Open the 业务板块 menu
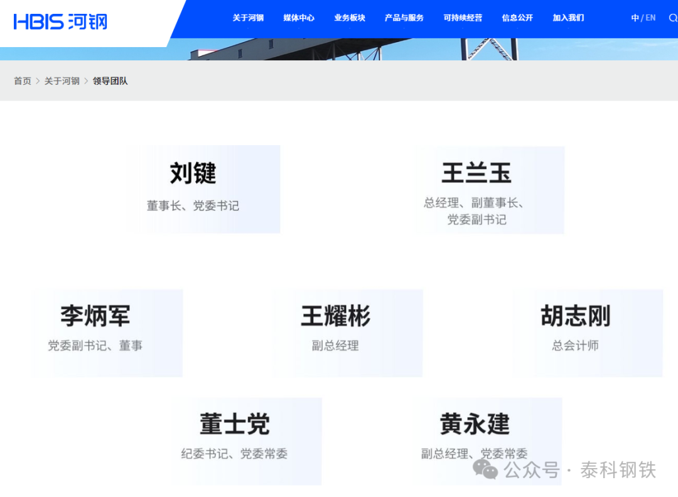The width and height of the screenshot is (678, 497). (x=350, y=18)
